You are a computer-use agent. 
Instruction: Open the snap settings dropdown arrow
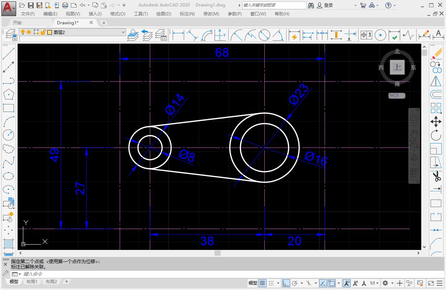pos(277,282)
